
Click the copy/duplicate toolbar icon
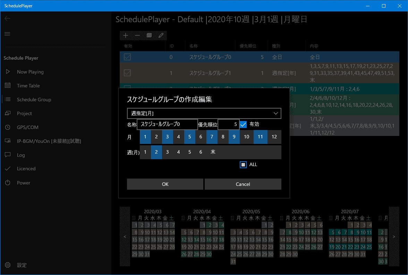(x=149, y=35)
